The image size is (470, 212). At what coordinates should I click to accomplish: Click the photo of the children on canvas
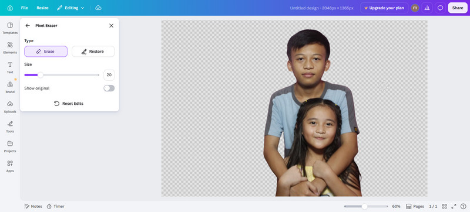tap(312, 114)
